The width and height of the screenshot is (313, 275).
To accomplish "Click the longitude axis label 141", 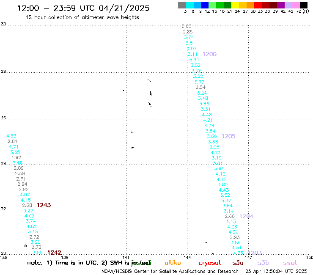I will click(x=126, y=257).
